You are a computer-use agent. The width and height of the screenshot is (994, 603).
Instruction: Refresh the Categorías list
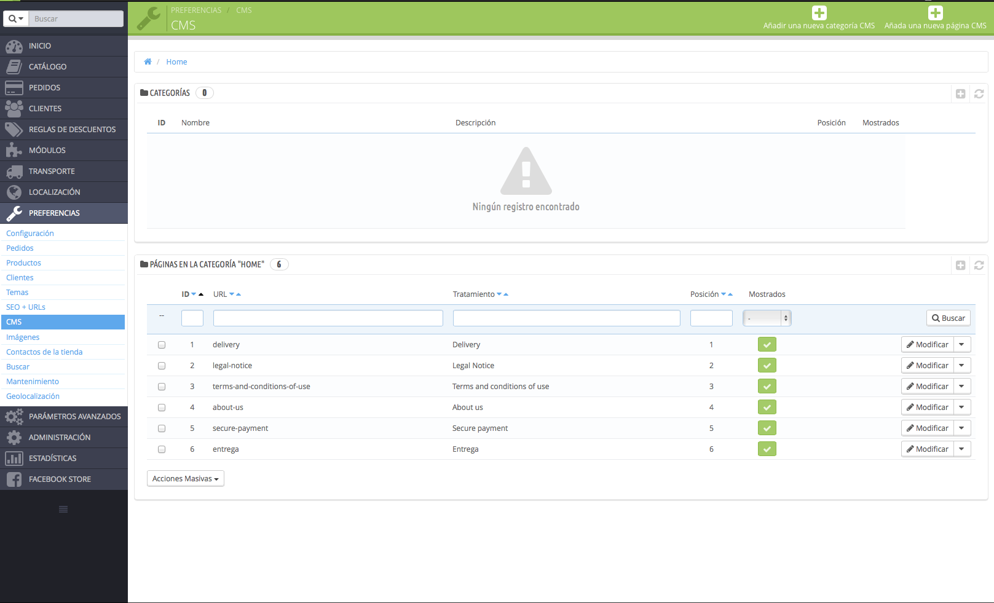[979, 94]
